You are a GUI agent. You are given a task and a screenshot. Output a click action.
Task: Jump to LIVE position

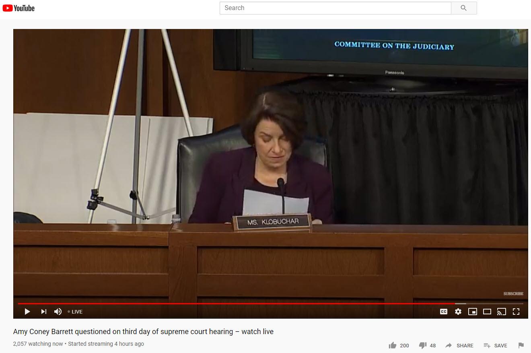pyautogui.click(x=75, y=312)
